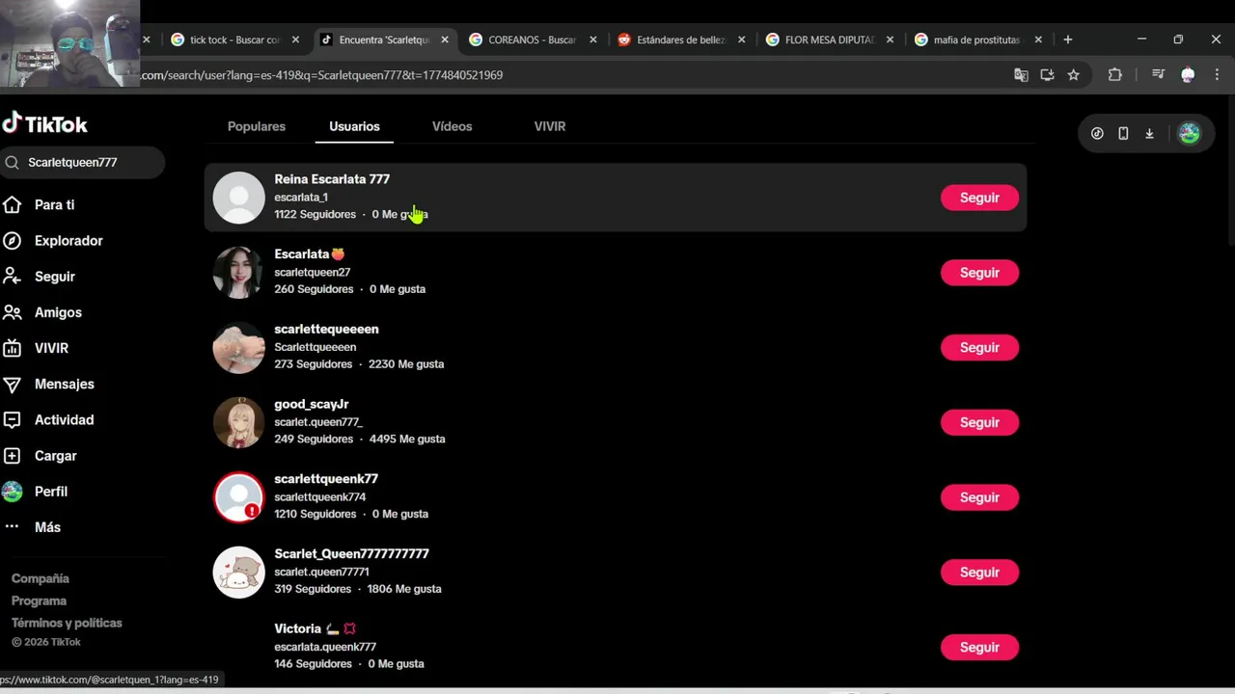The image size is (1235, 694).
Task: Click the Cargar plus icon
Action: [x=12, y=456]
